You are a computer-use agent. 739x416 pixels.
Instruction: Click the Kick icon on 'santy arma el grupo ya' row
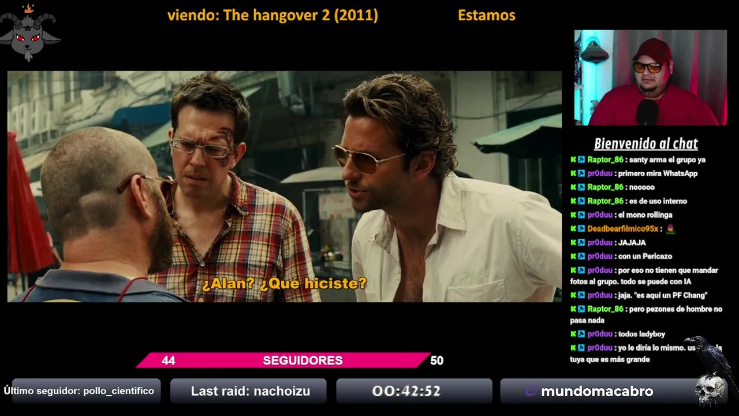tap(573, 159)
